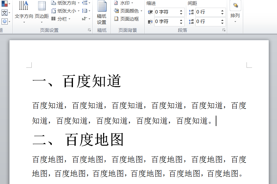
Task: Decrease the spacing after value
Action: tap(222, 23)
